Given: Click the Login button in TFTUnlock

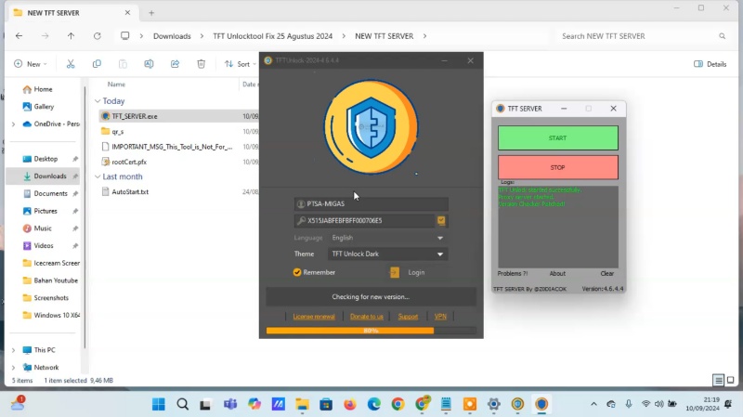Looking at the screenshot, I should (416, 272).
